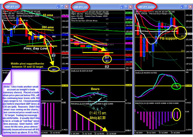
Task: Maximize the GBPJPY,H4 chart window
Action: click(126, 7)
